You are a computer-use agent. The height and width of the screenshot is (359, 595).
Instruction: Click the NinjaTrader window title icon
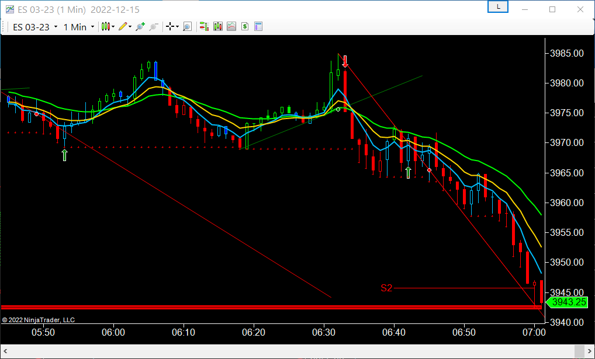[9, 9]
